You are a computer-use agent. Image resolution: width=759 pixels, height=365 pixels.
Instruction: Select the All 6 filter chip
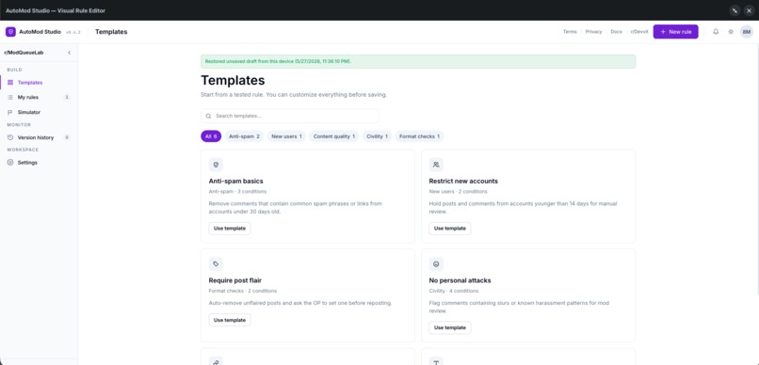(x=211, y=136)
